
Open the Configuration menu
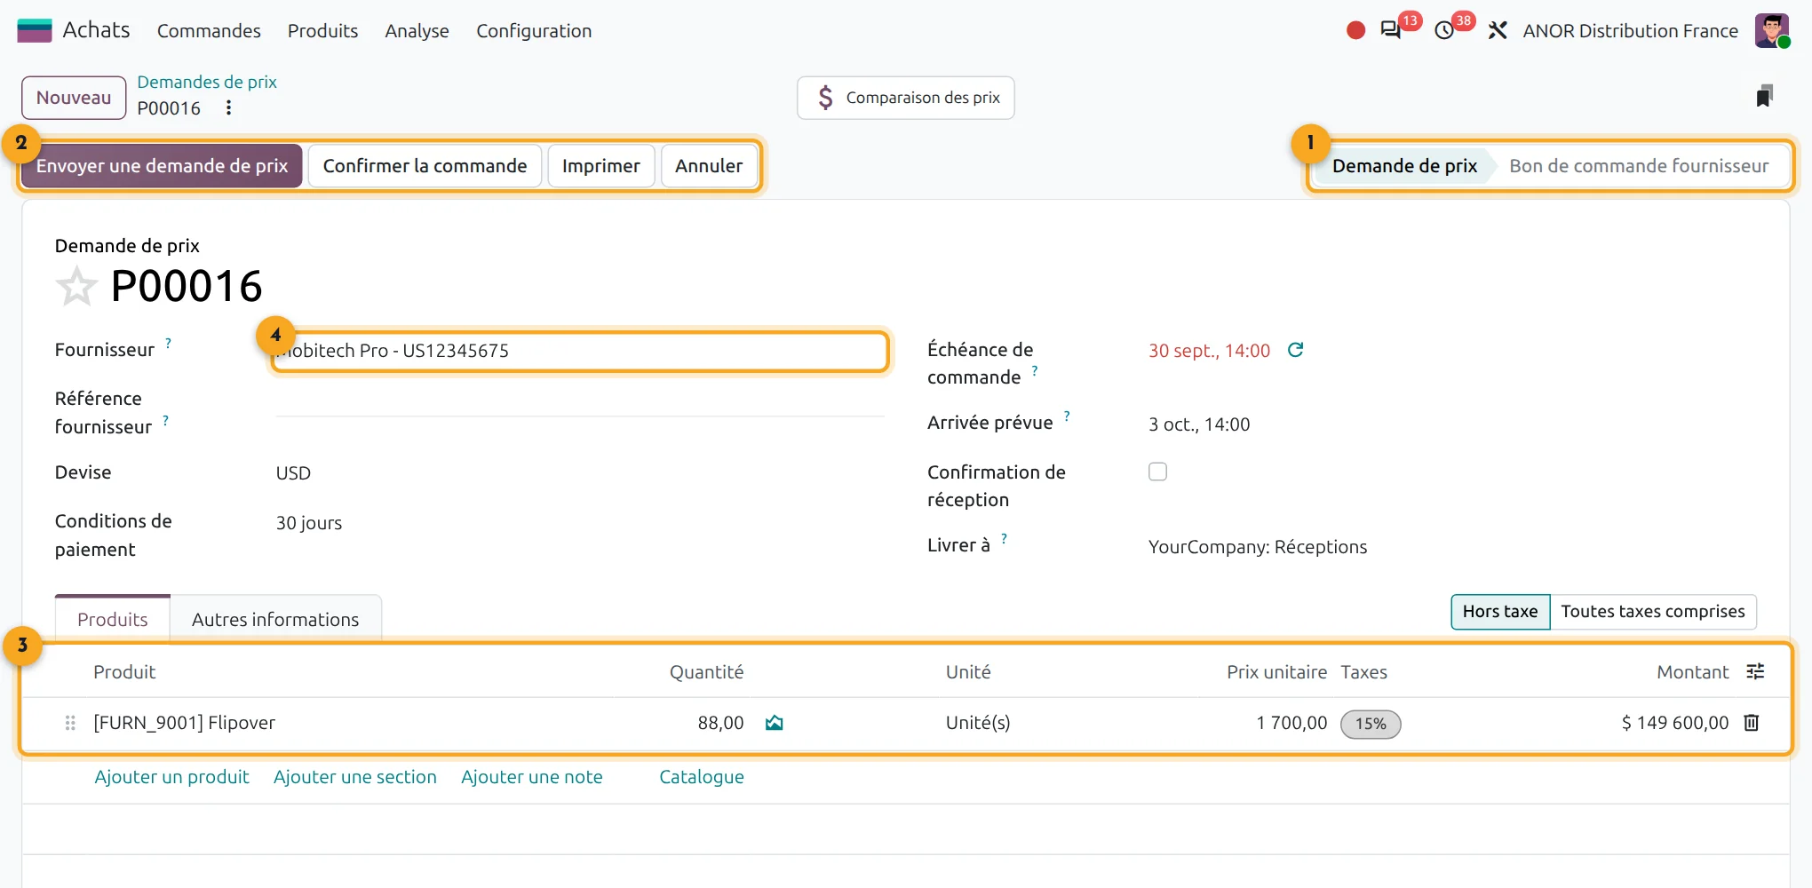pyautogui.click(x=534, y=31)
